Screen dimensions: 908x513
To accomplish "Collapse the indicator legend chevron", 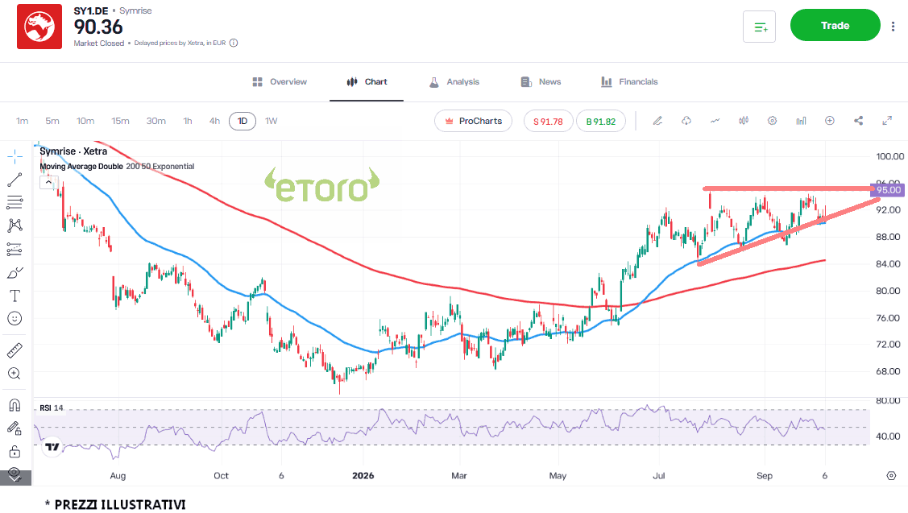I will pos(48,182).
